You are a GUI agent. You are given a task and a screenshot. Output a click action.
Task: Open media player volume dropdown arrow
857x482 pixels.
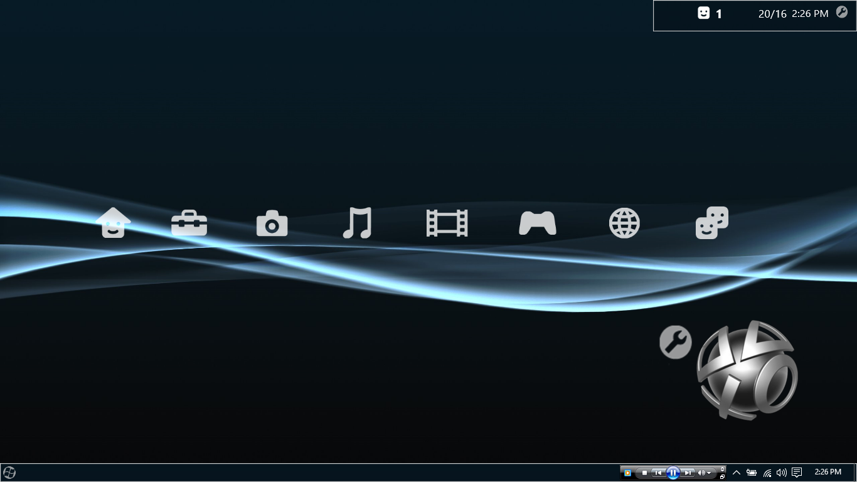coord(709,473)
